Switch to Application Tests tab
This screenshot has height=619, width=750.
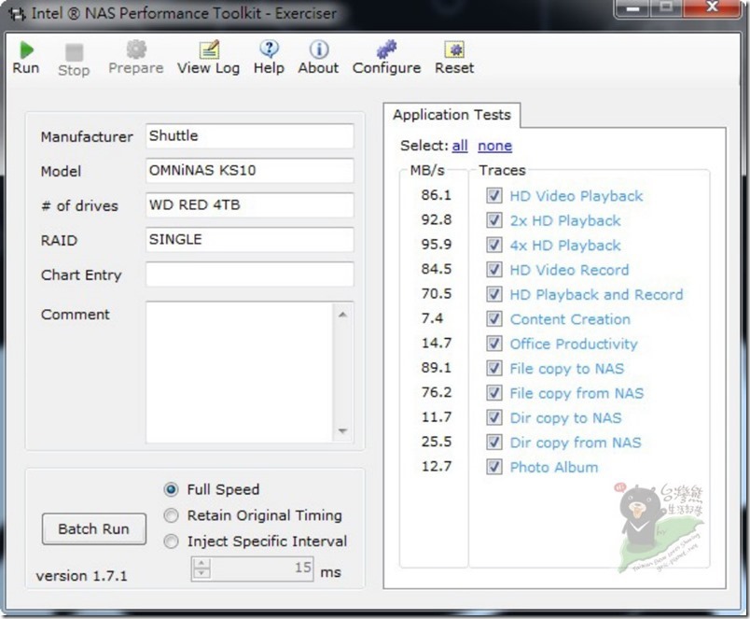click(452, 115)
